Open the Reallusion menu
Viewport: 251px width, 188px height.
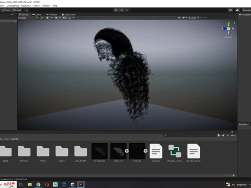(26, 6)
